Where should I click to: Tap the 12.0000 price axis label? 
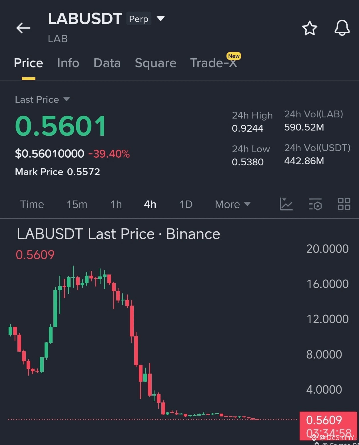327,319
